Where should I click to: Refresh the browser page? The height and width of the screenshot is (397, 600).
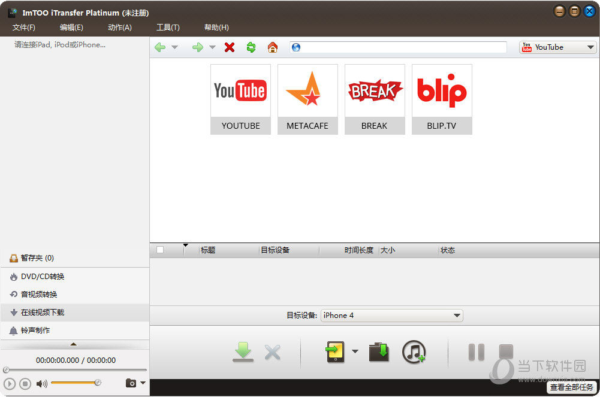pyautogui.click(x=251, y=47)
